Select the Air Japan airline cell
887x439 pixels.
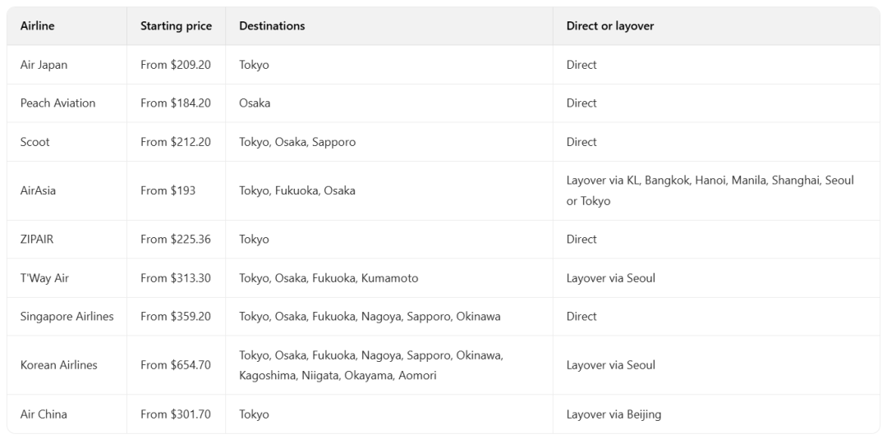tap(44, 65)
